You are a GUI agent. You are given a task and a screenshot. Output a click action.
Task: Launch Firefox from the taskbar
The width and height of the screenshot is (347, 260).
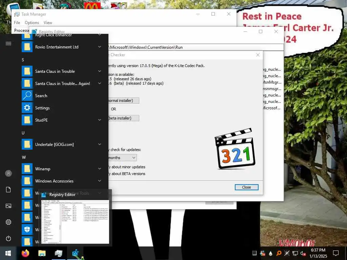tap(25, 253)
